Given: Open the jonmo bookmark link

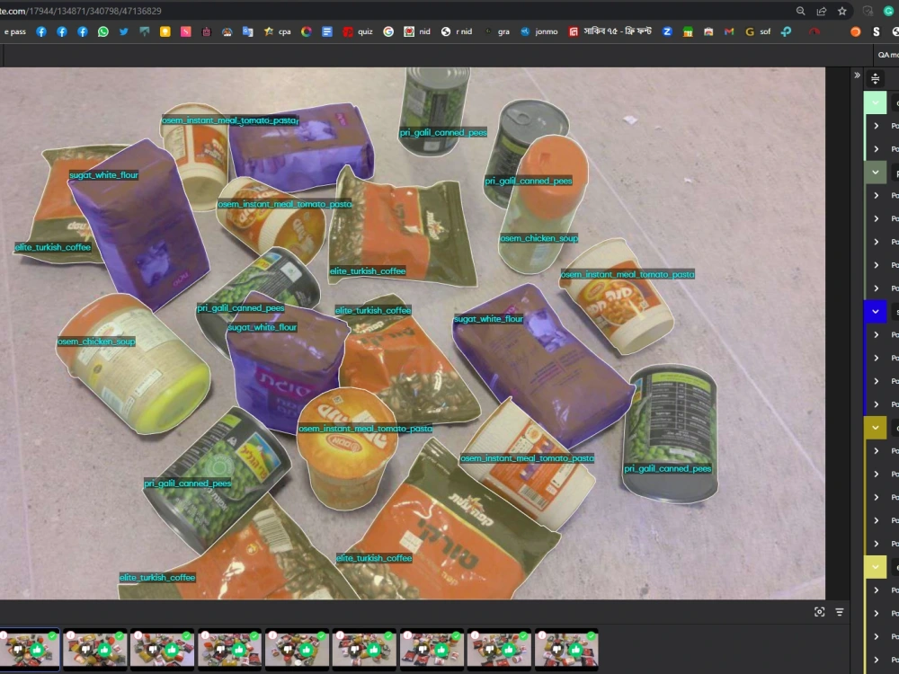Looking at the screenshot, I should [545, 31].
